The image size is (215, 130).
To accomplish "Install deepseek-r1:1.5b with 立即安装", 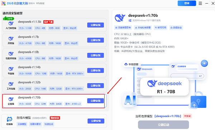I will click(95, 25).
